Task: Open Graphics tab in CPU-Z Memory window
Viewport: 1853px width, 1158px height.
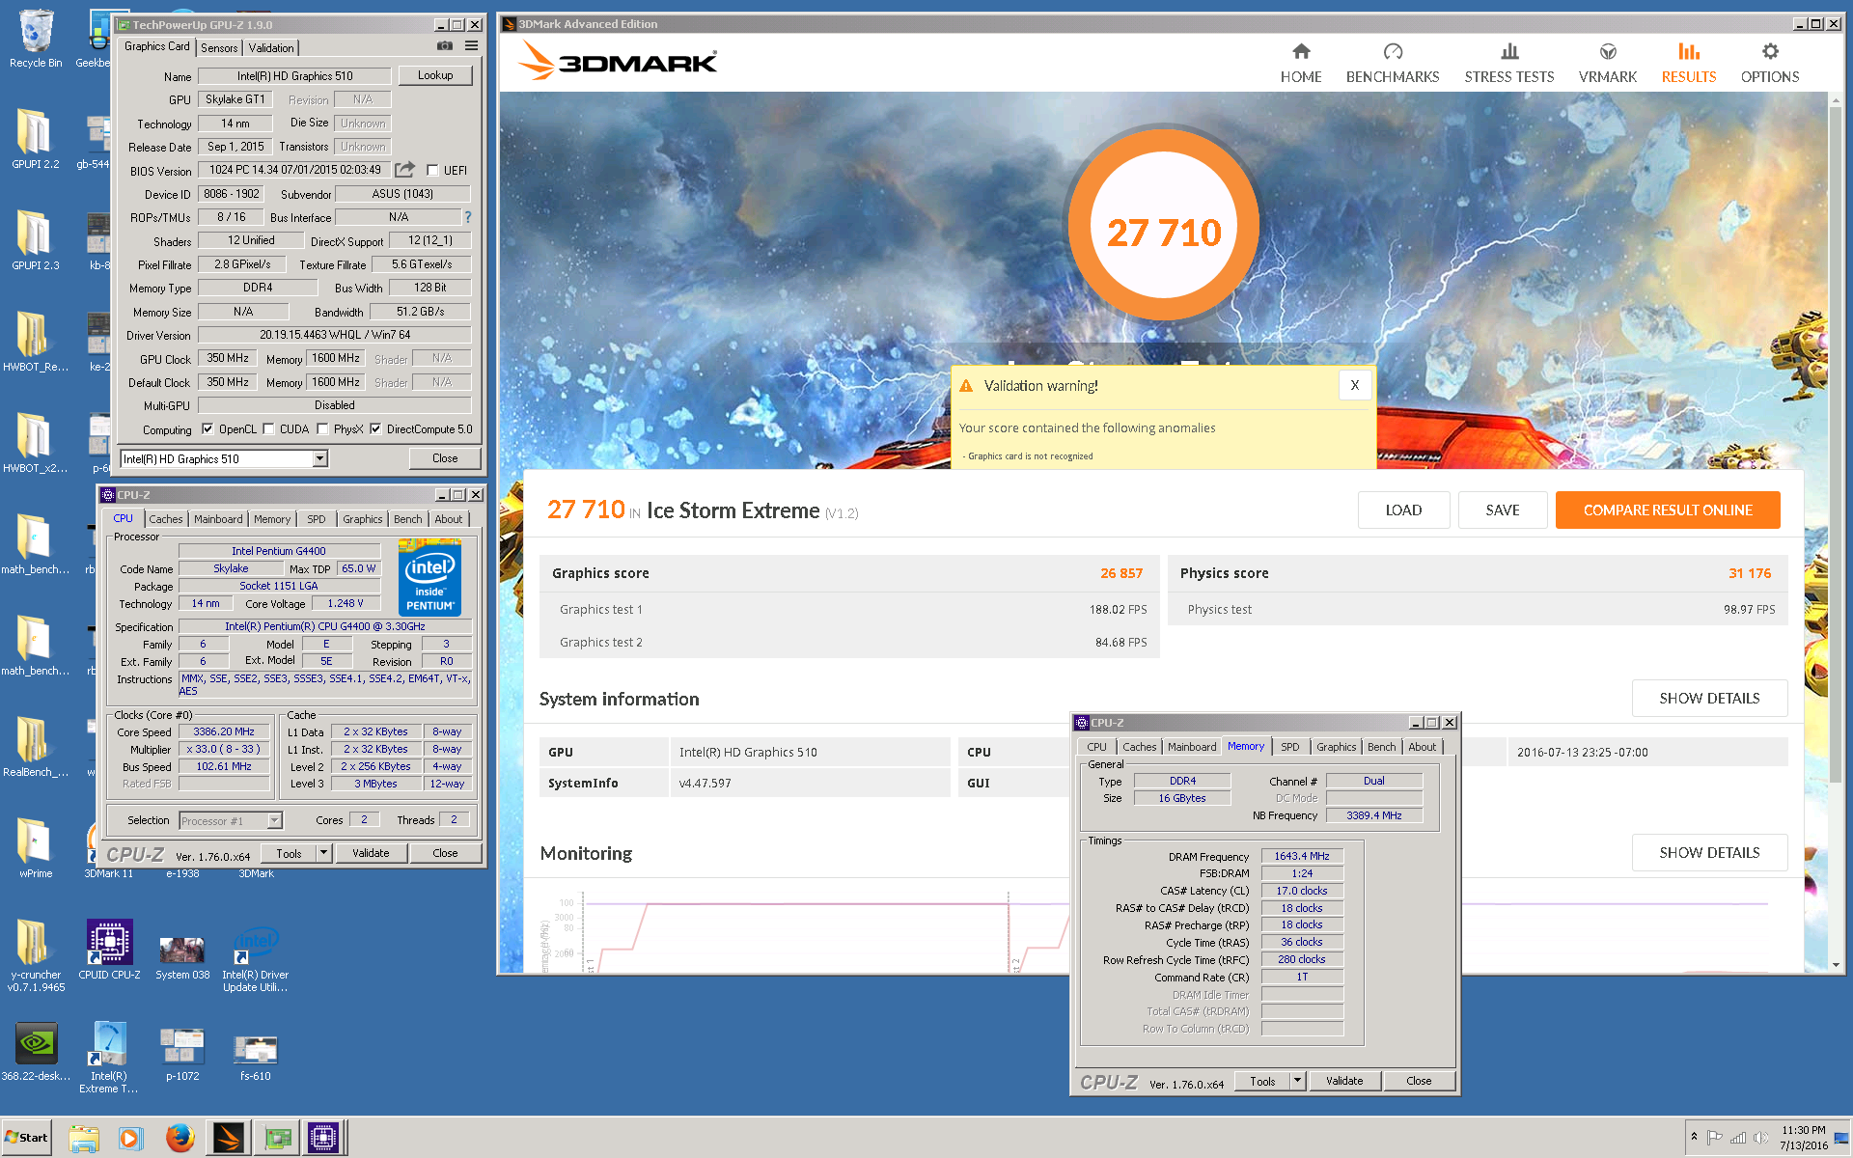Action: point(1336,747)
